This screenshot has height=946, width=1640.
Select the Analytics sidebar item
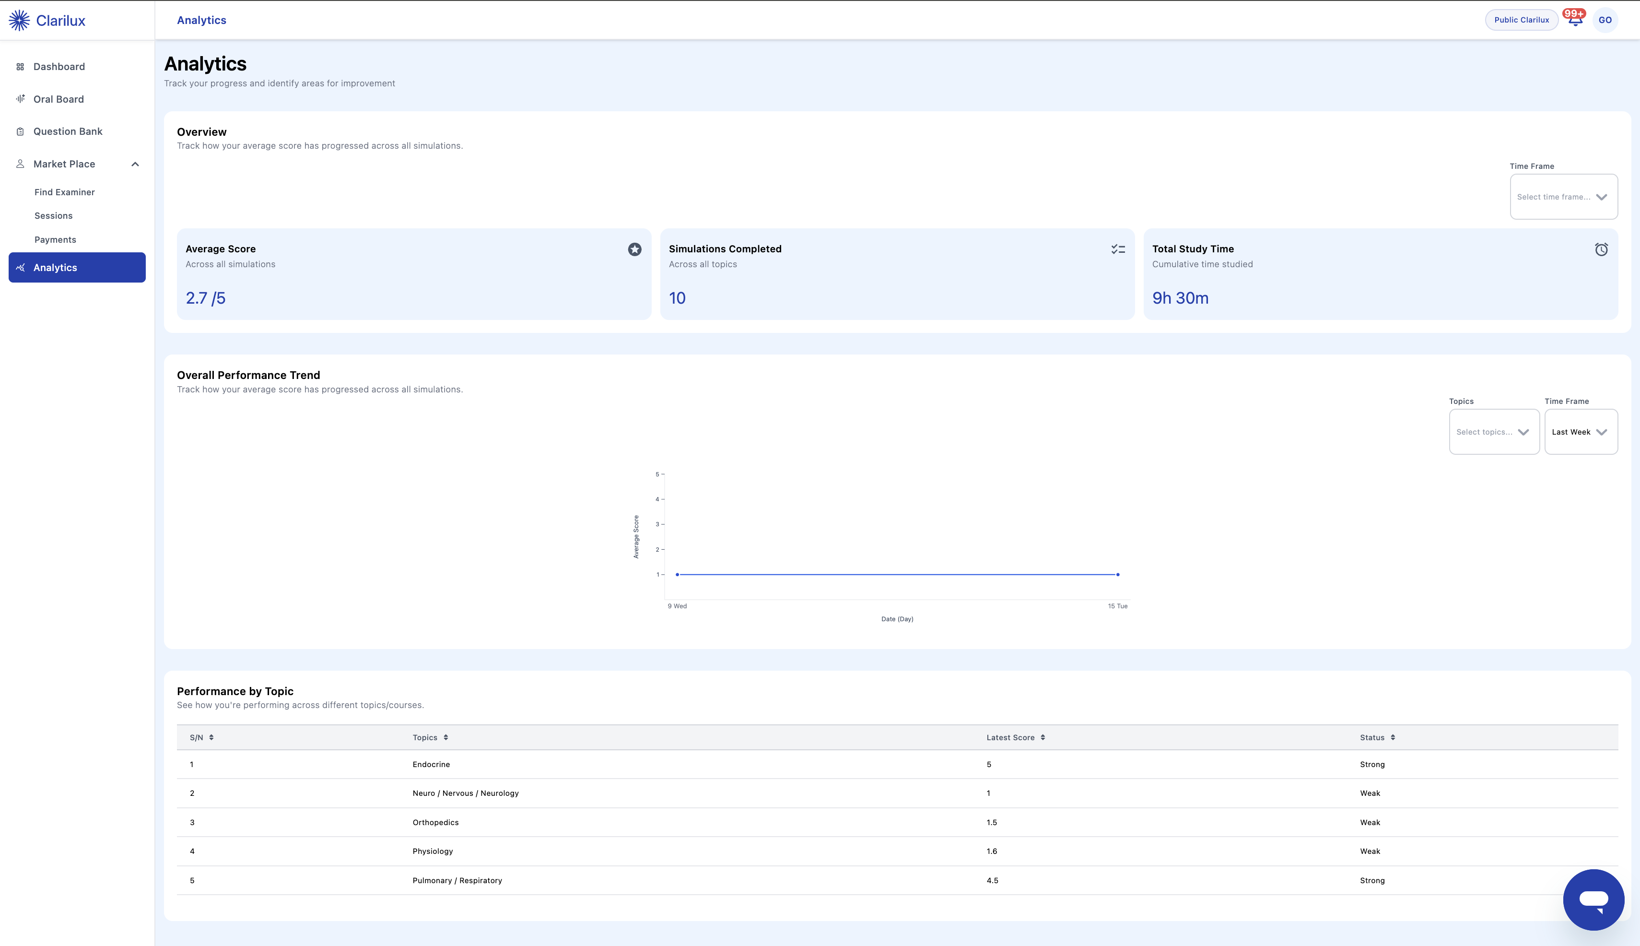pos(77,268)
